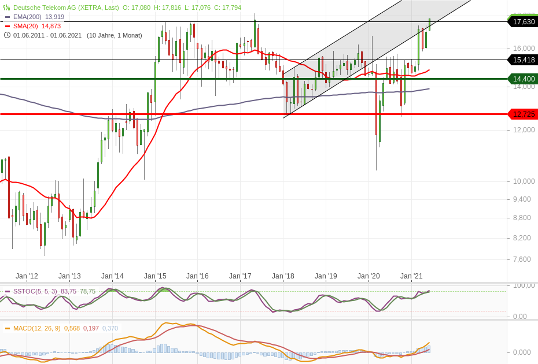This screenshot has width=538, height=364.
Task: Select the SSTOC(5, 5, 3) indicator label
Action: click(35, 291)
